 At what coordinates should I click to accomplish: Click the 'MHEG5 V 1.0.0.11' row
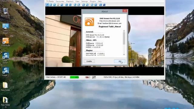click(93, 47)
